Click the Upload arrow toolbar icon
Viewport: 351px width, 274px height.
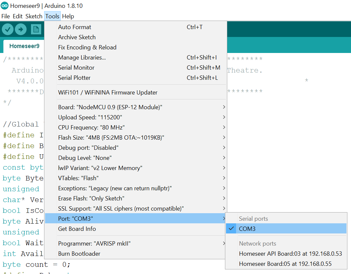pos(21,29)
